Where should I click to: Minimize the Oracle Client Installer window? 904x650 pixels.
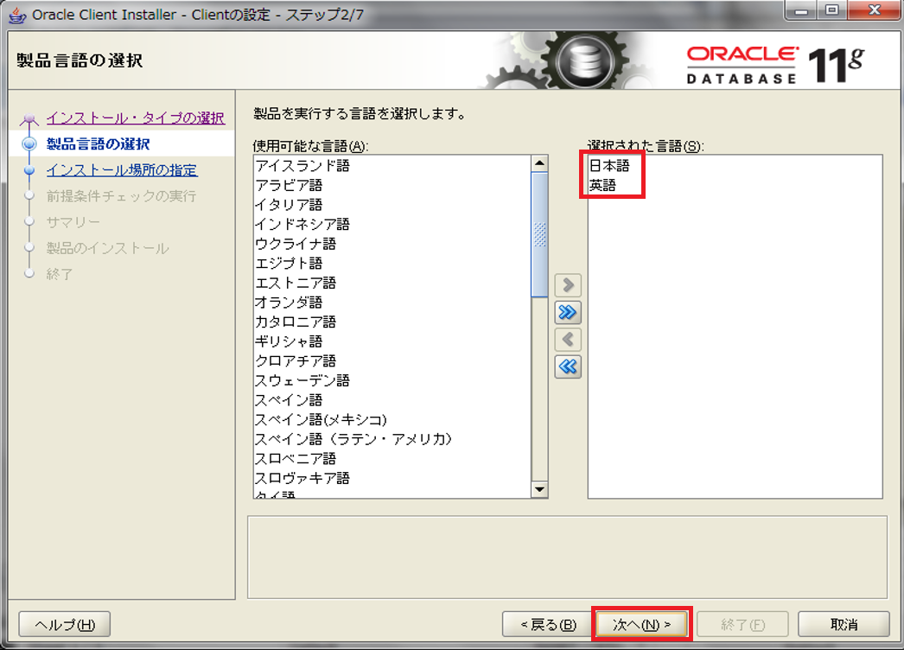coord(801,10)
